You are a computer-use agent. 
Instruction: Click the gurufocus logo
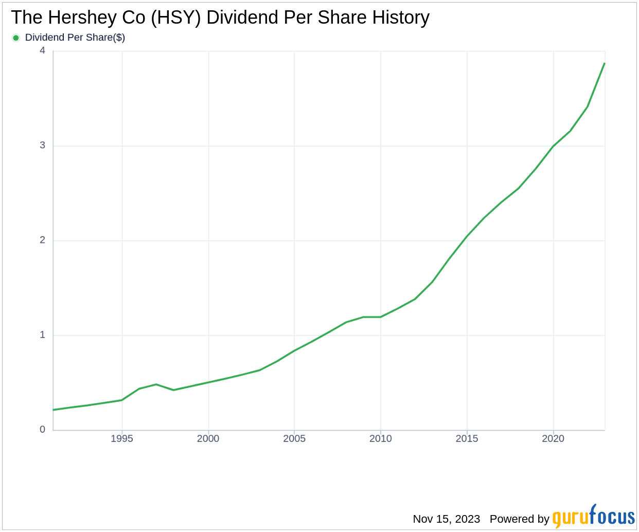(593, 517)
